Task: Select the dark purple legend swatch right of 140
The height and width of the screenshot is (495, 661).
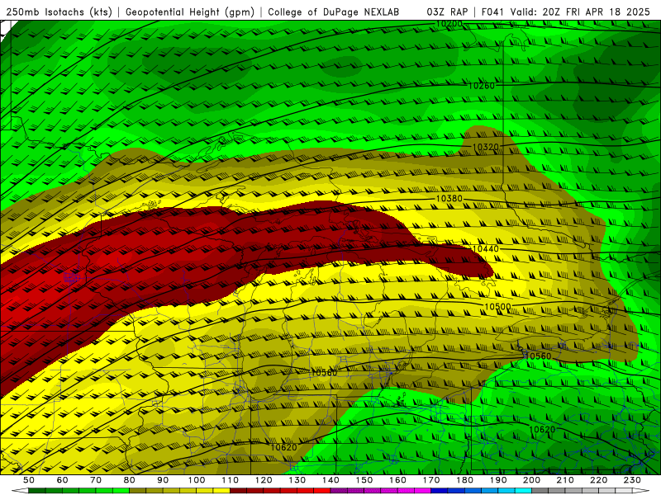Action: click(339, 491)
